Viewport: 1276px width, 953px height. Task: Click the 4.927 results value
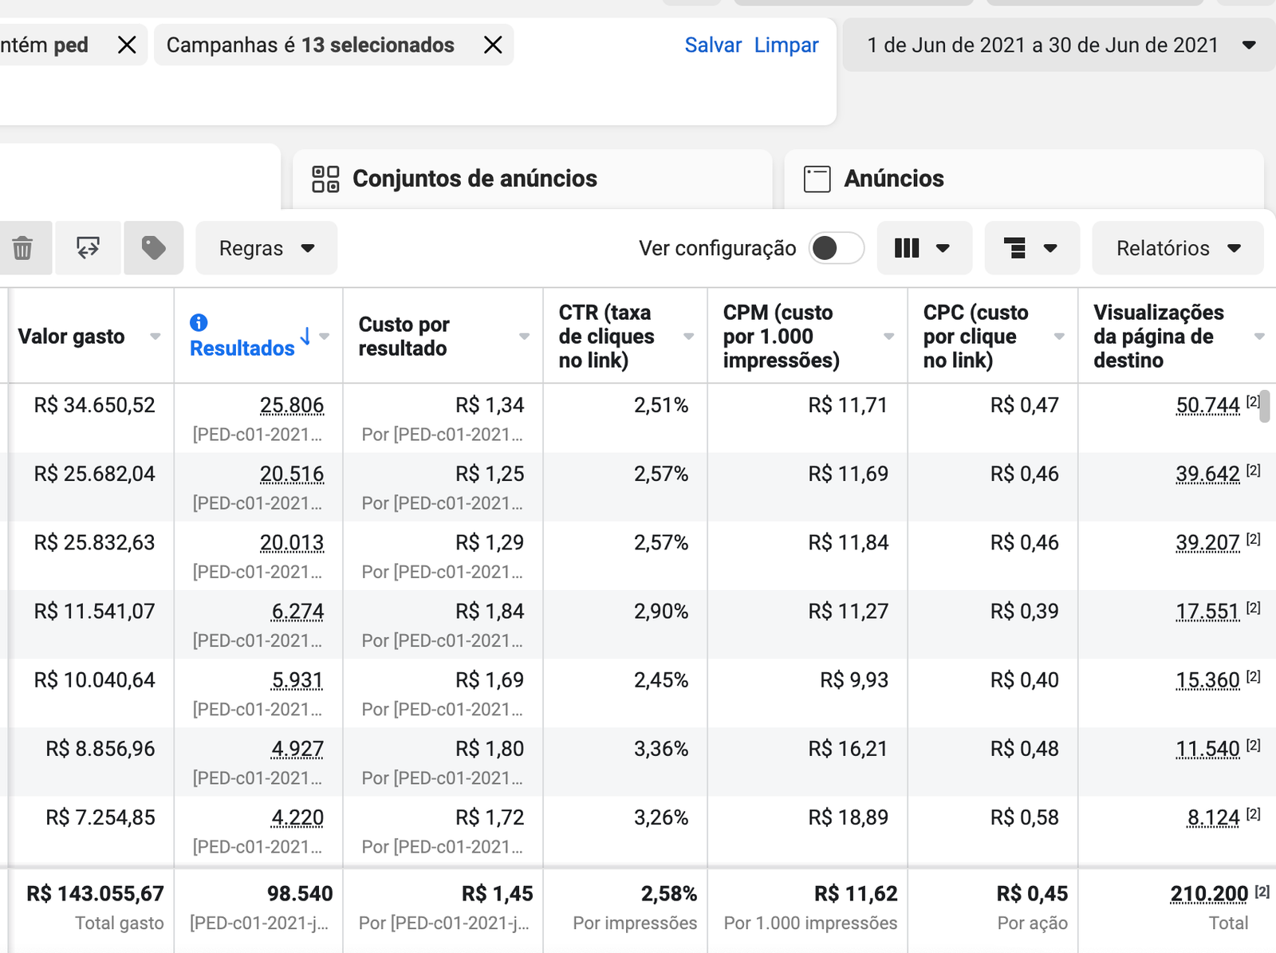(x=297, y=749)
